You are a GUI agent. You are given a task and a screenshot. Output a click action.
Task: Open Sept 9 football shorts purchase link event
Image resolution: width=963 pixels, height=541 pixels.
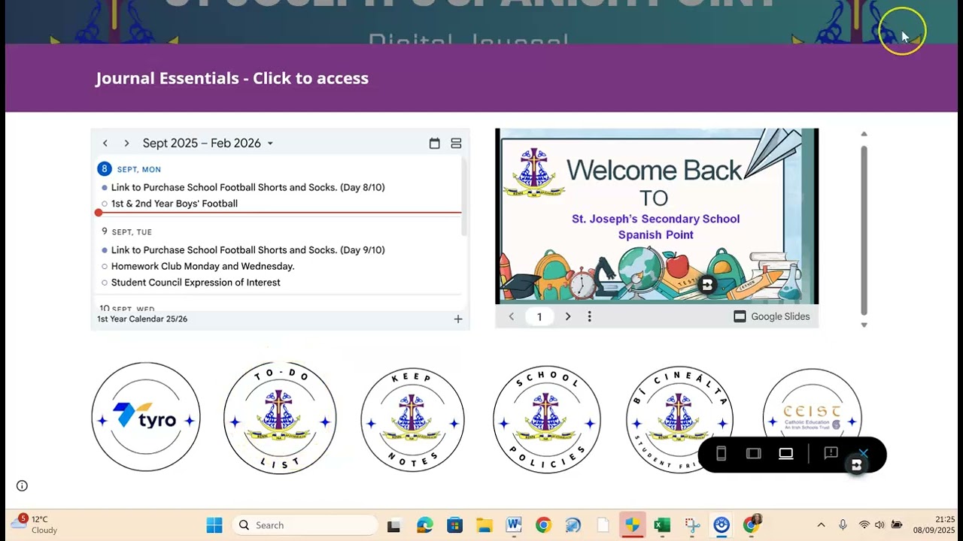click(248, 250)
